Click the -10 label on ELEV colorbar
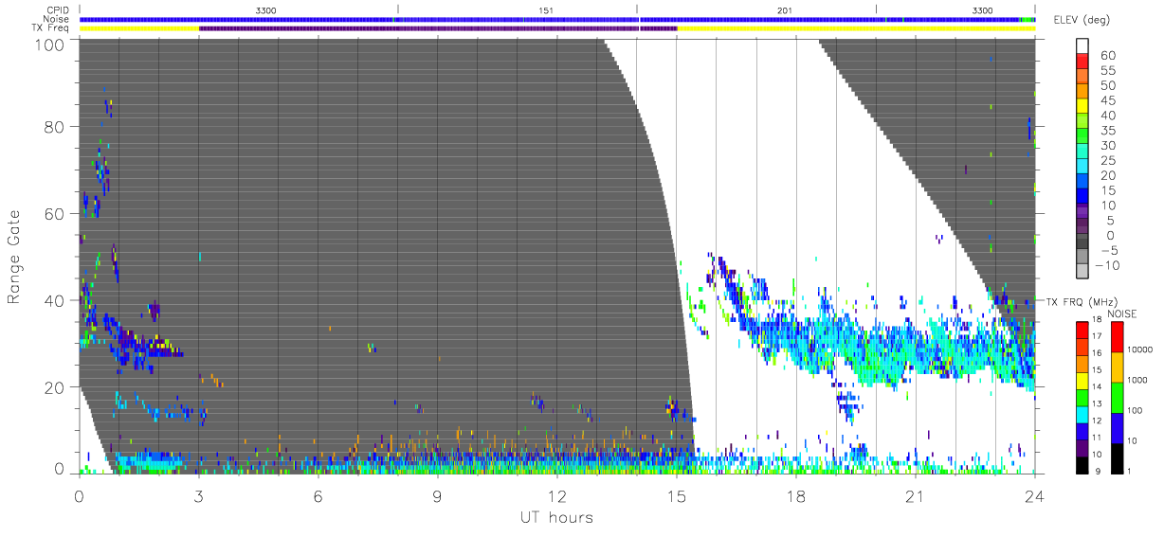Screen dimensions: 1164x537 [x=1107, y=266]
